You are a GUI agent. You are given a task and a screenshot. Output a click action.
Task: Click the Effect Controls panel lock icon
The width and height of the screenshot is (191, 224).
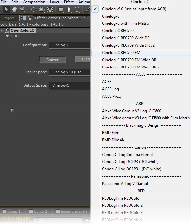29,18
